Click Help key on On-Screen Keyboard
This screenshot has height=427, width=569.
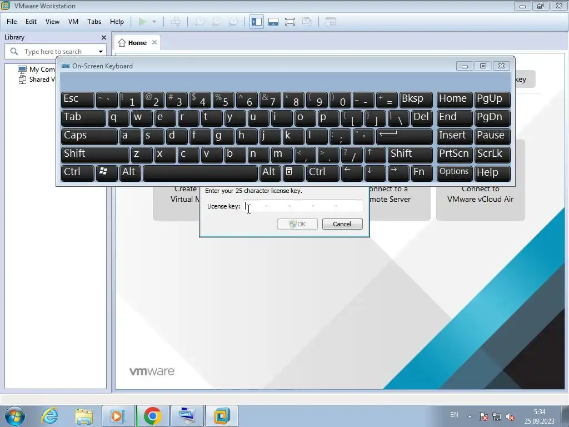pos(492,173)
